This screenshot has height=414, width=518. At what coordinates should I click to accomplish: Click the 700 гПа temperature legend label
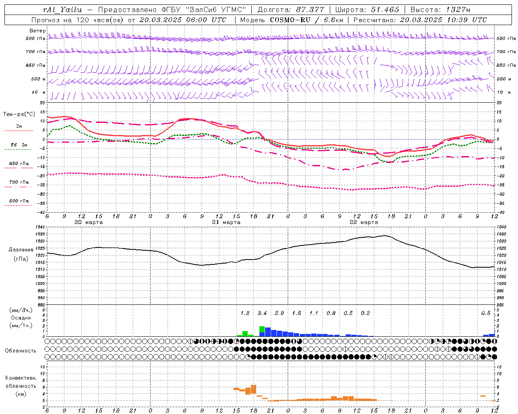tap(19, 182)
